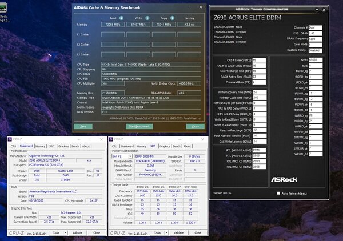Click the Refresh Cycle Time (tRFC) field
The height and width of the screenshot is (241, 343).
click(x=260, y=98)
